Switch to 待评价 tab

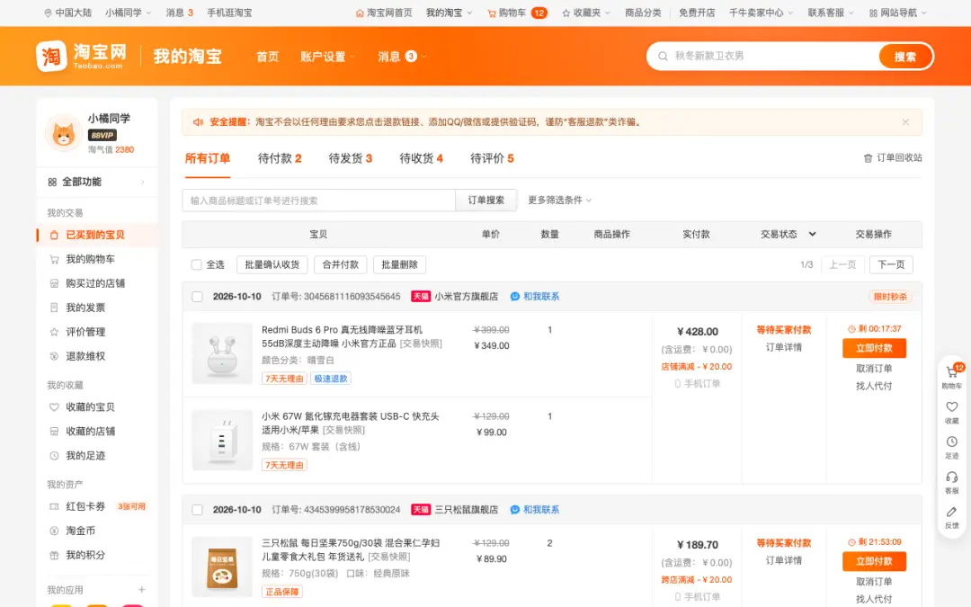(492, 158)
